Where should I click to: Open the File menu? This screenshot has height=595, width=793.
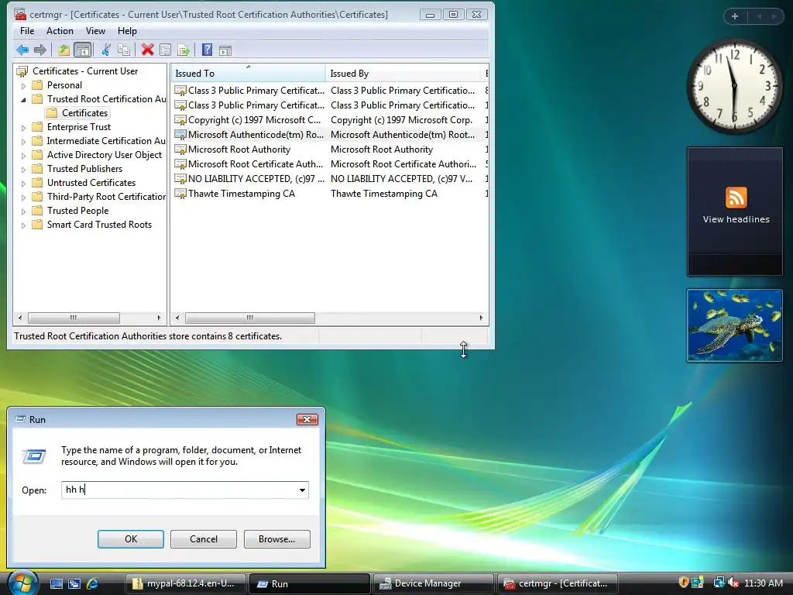27,31
